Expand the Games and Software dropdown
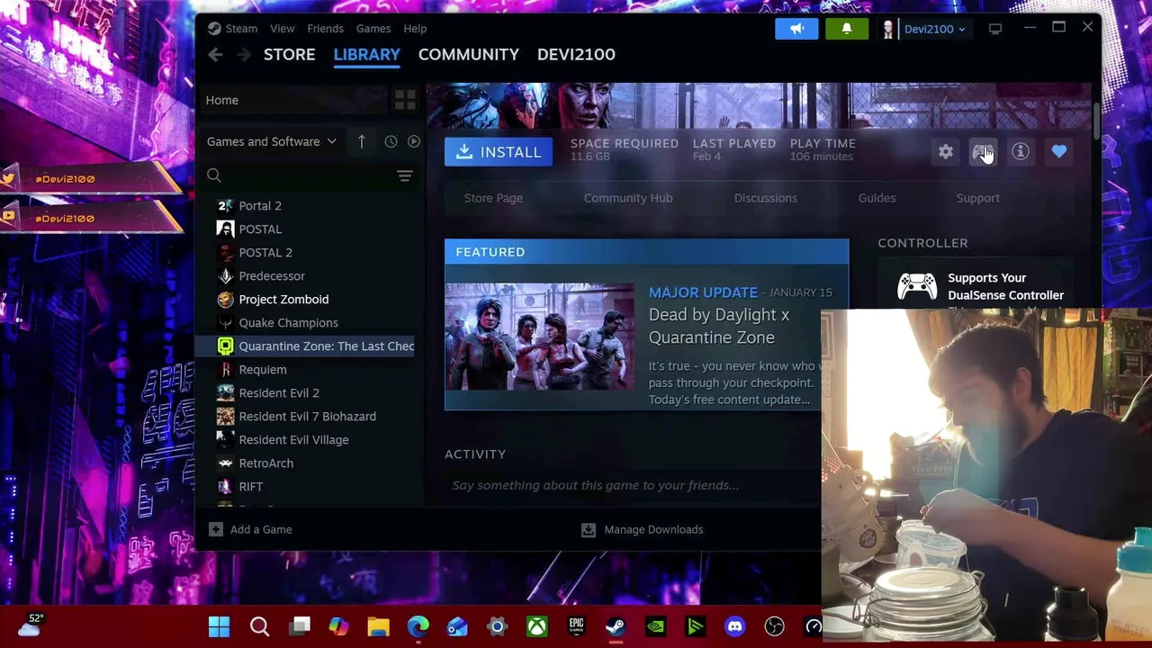This screenshot has height=648, width=1152. click(272, 141)
